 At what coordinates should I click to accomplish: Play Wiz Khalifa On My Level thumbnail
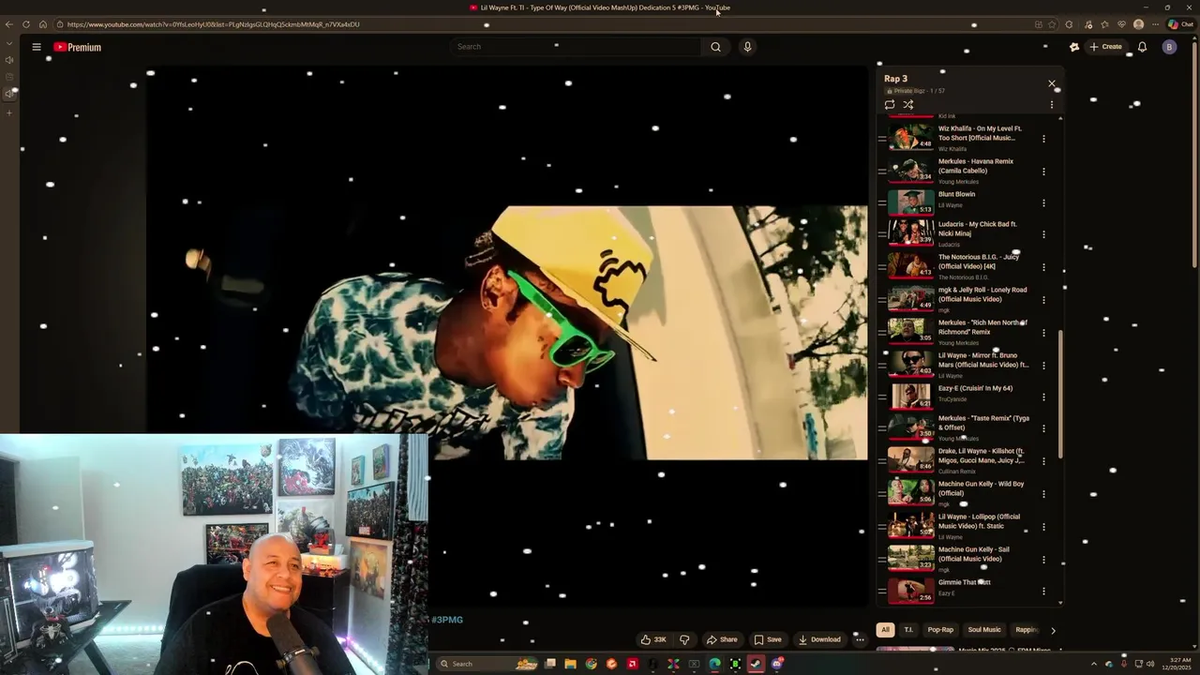pos(910,137)
